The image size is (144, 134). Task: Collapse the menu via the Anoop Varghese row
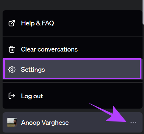pyautogui.click(x=73, y=122)
